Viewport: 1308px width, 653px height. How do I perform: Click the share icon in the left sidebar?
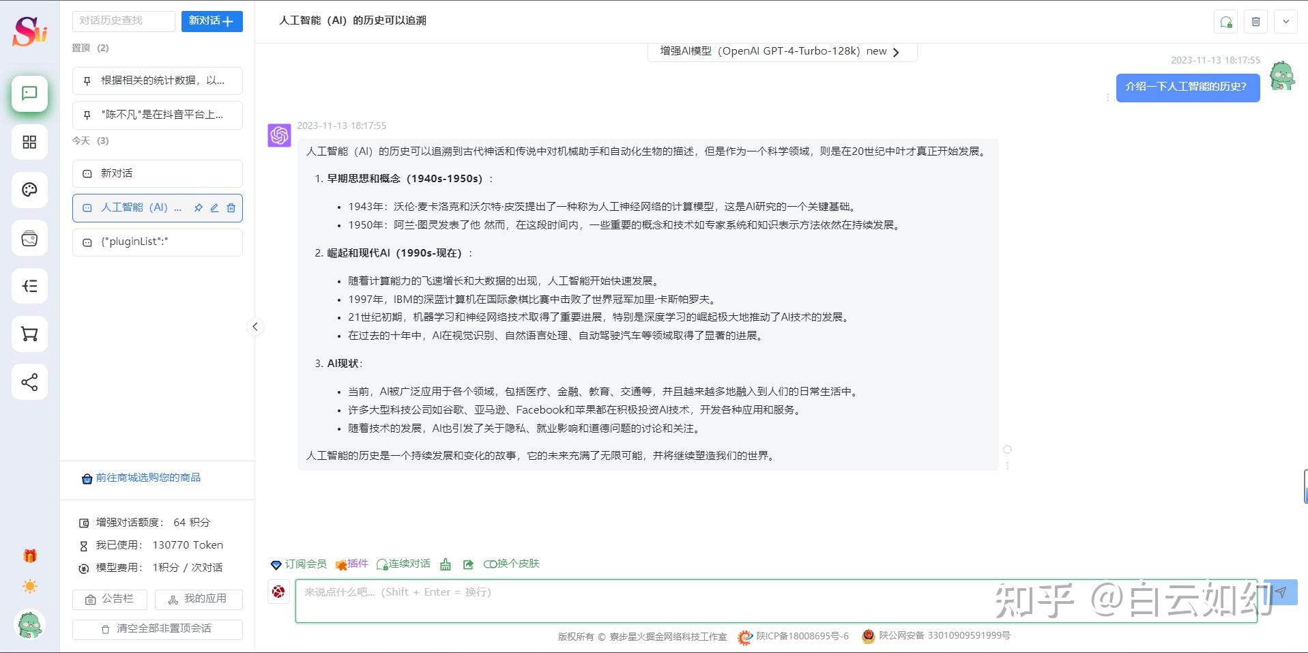click(x=29, y=382)
